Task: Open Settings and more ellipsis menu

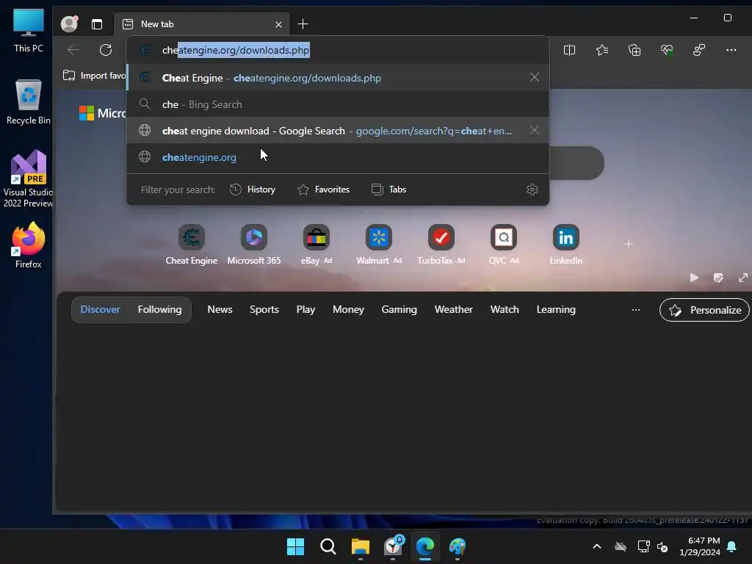Action: [731, 50]
